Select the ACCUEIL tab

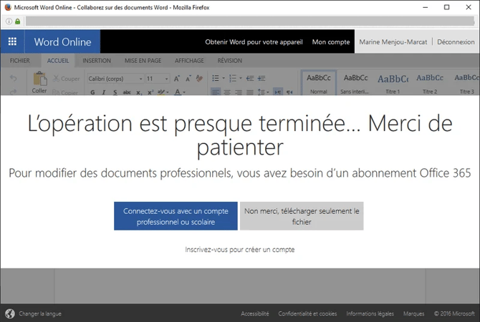pos(58,61)
